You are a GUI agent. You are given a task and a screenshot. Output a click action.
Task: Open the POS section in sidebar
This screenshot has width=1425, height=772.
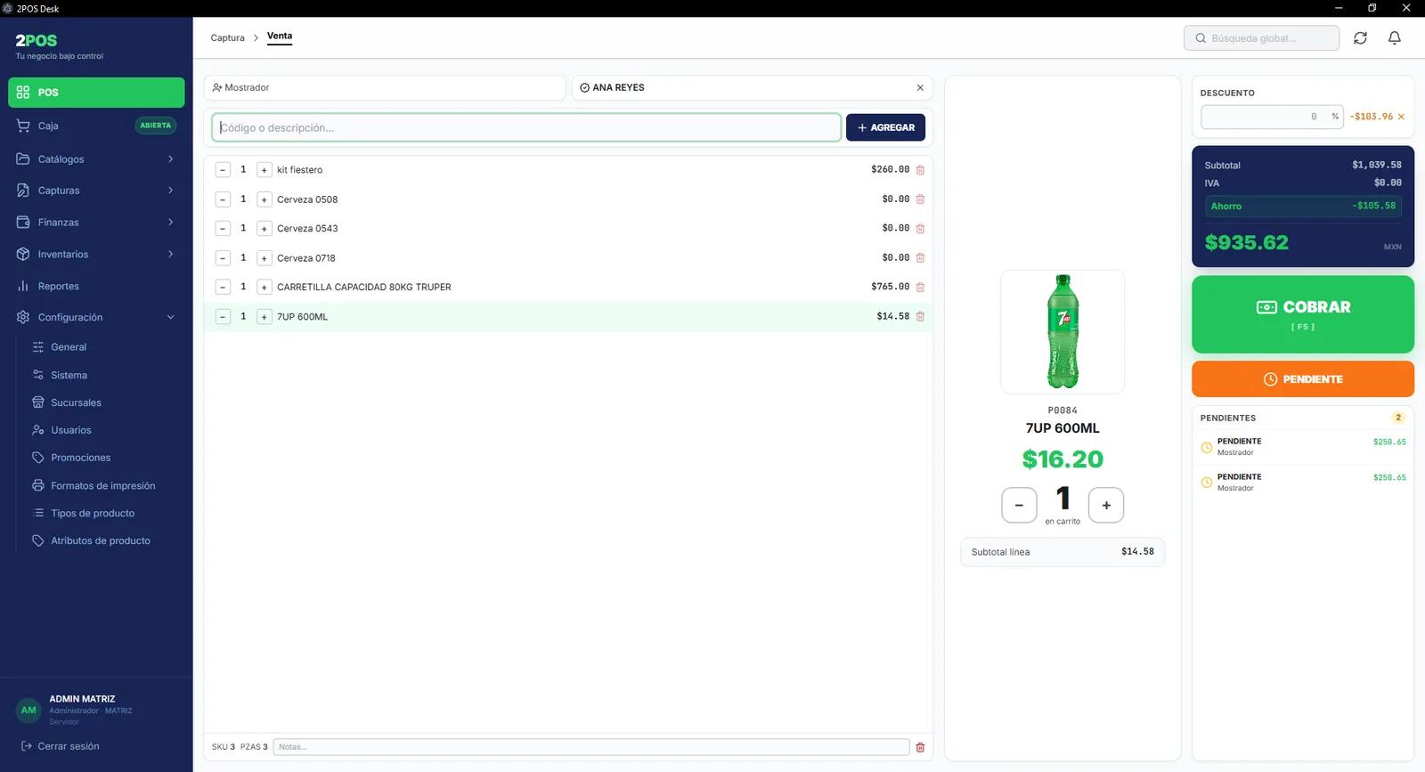tap(96, 93)
